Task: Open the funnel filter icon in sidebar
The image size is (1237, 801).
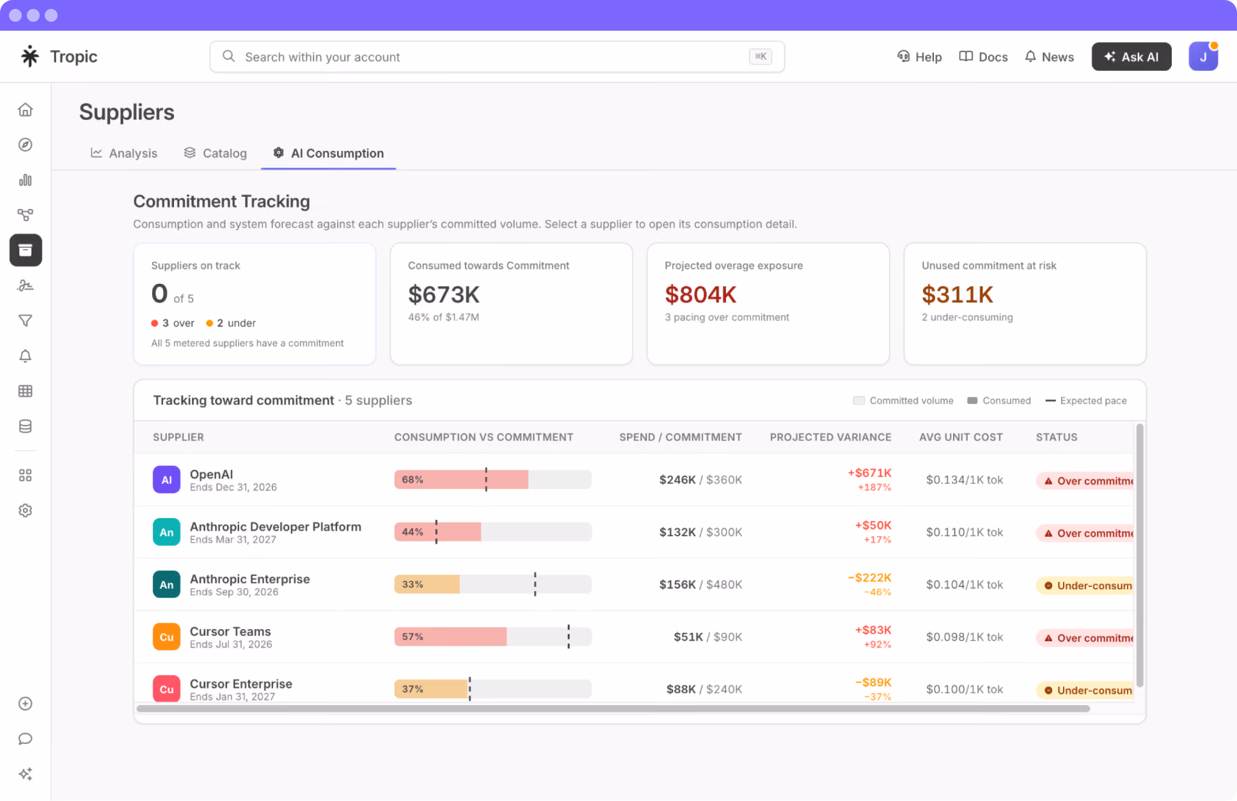Action: [26, 321]
